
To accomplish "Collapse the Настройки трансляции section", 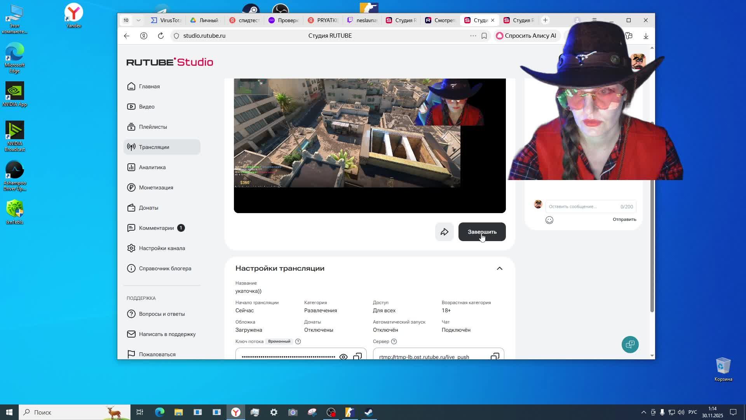I will click(500, 268).
